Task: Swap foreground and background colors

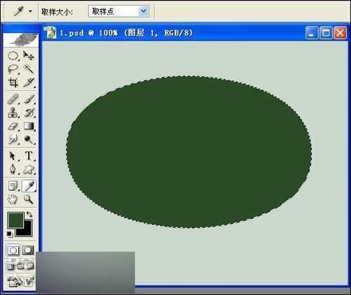Action: click(x=29, y=214)
